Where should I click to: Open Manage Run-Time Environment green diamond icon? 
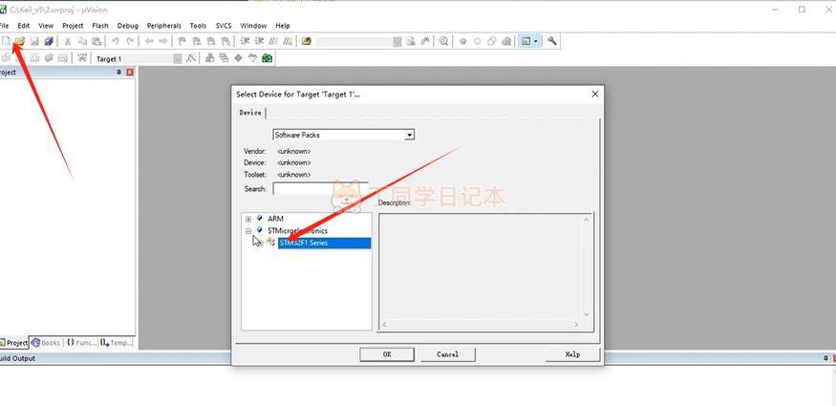pyautogui.click(x=238, y=58)
